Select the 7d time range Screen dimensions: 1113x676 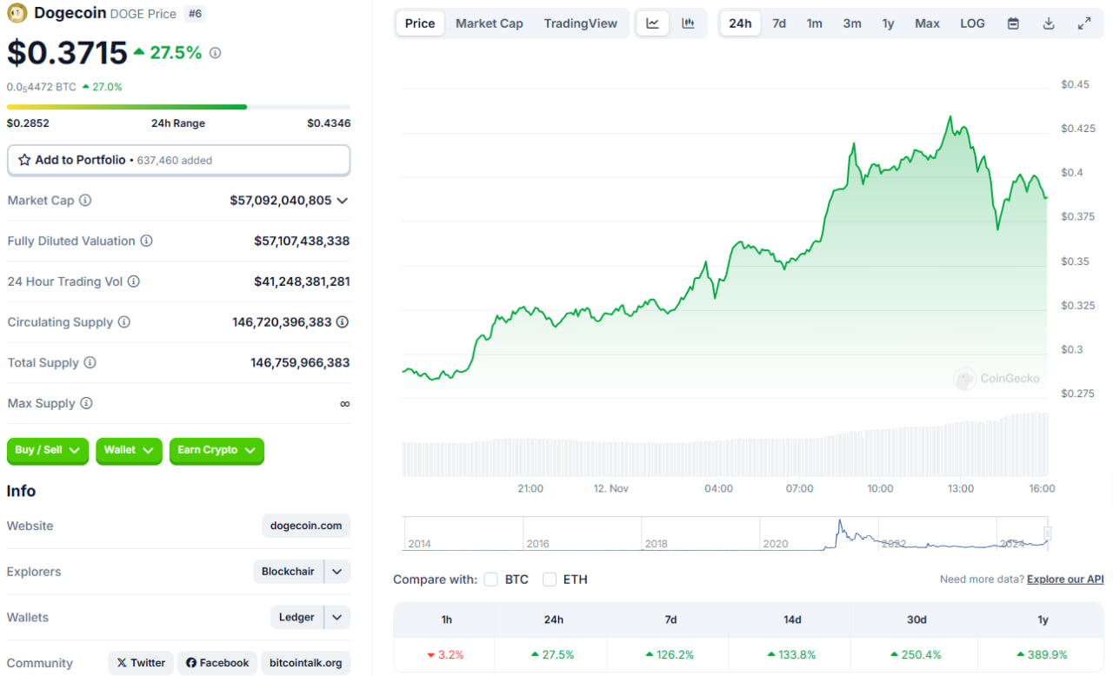click(x=779, y=23)
